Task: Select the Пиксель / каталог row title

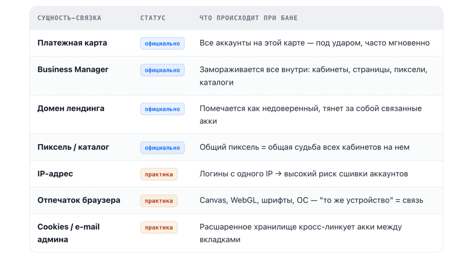Action: point(73,147)
